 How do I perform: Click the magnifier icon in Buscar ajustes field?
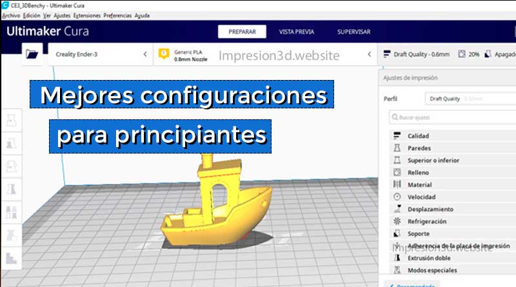[395, 117]
